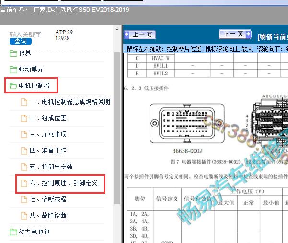Select 六、控制原理、引脚定义 document
The width and height of the screenshot is (288, 243).
[x=63, y=183]
